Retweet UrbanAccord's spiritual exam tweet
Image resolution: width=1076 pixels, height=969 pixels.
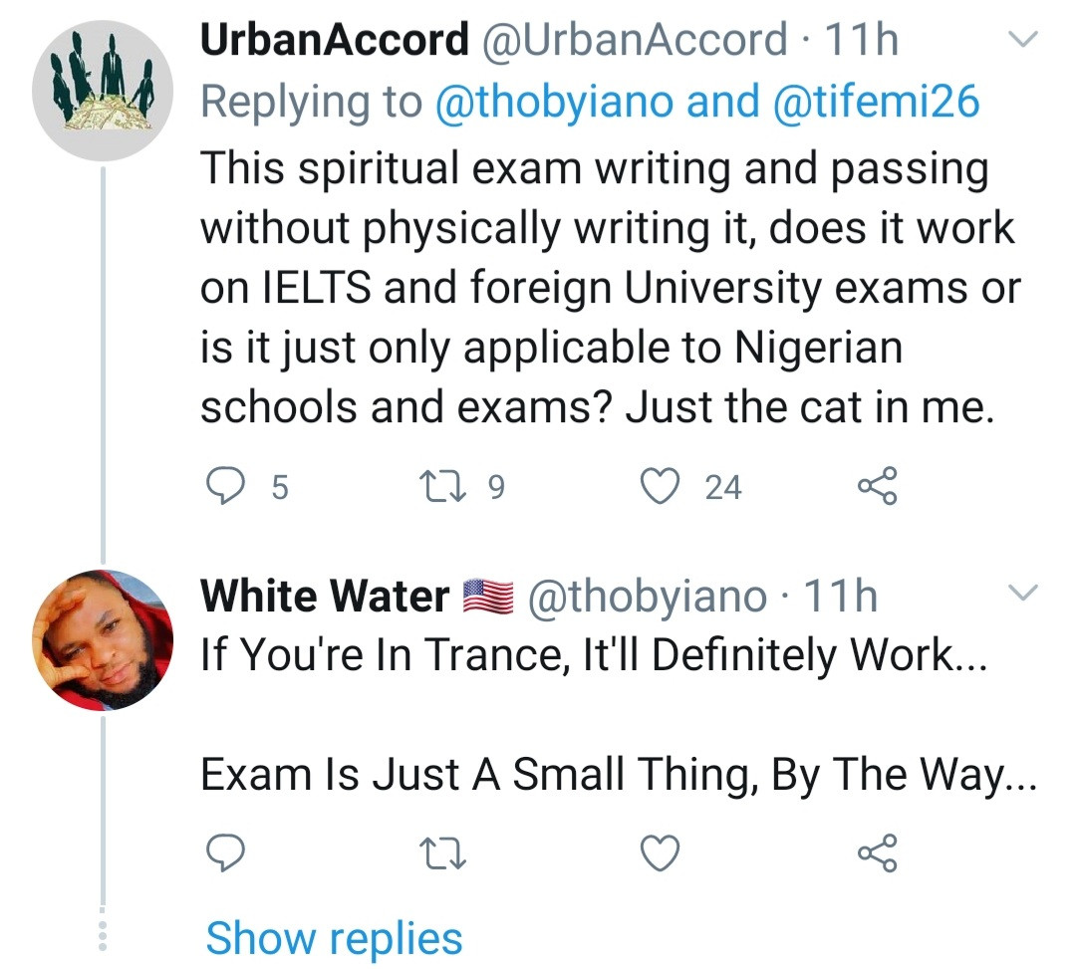coord(435,487)
